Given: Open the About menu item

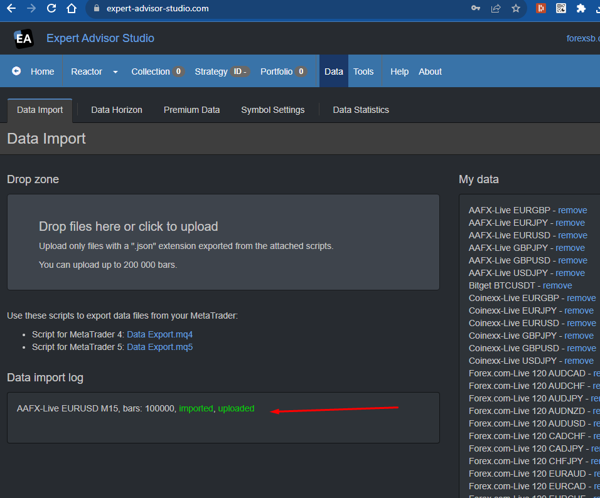Looking at the screenshot, I should [x=430, y=72].
